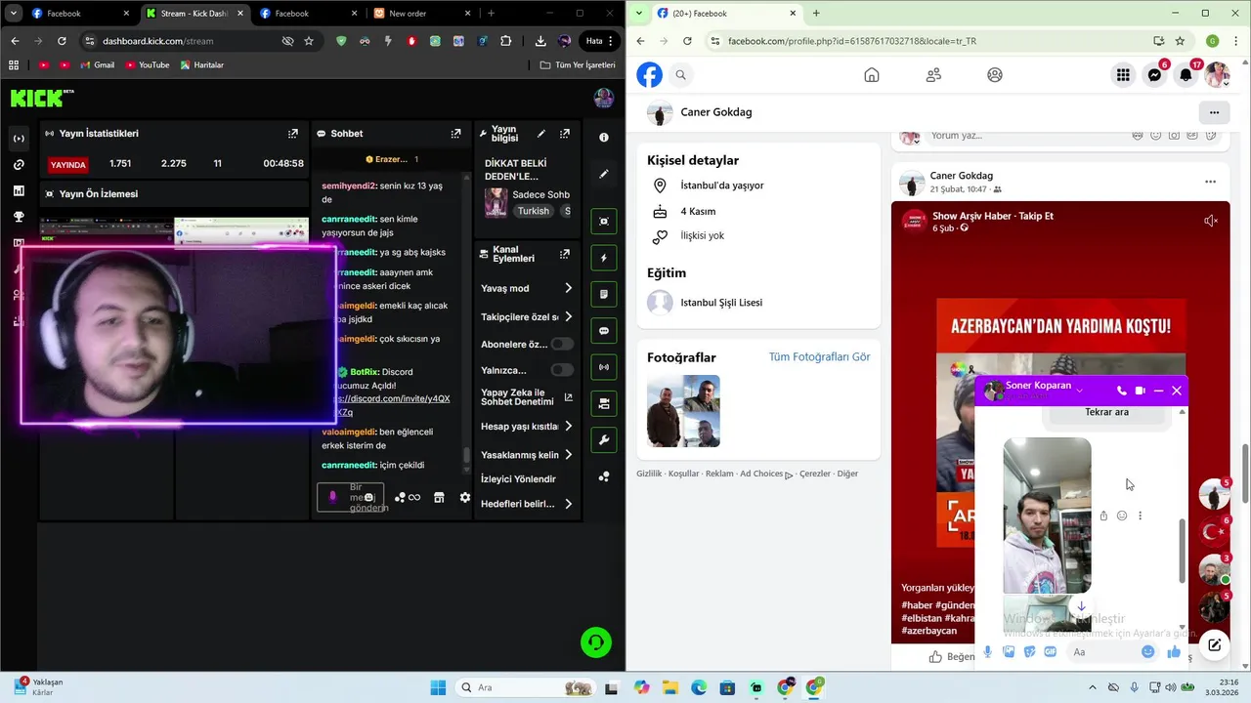Compose a new message with the pencil button

pyautogui.click(x=1214, y=644)
